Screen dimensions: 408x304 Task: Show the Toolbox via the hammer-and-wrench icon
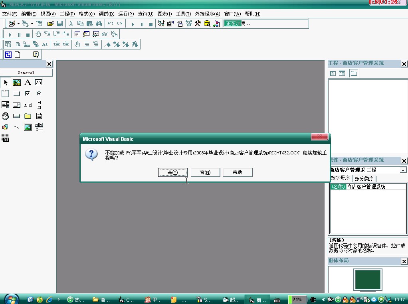coord(198,24)
